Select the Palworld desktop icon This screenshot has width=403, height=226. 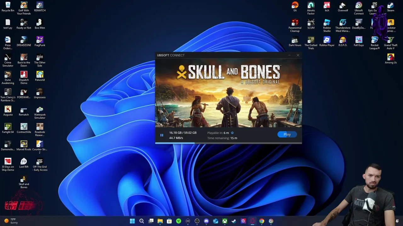[40, 76]
